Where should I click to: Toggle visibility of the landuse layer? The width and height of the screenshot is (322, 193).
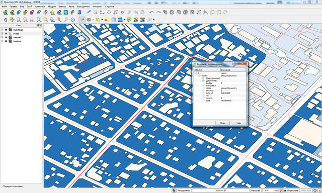(6, 41)
